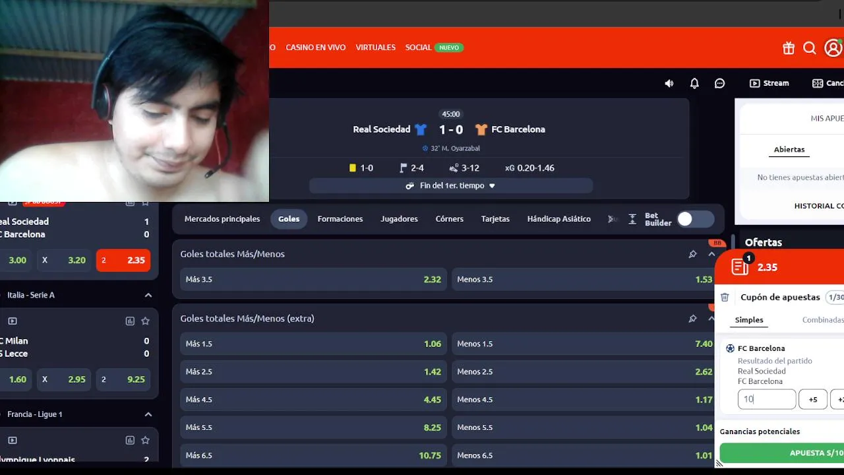The image size is (844, 475).
Task: Open the search magnifier icon
Action: tap(810, 47)
